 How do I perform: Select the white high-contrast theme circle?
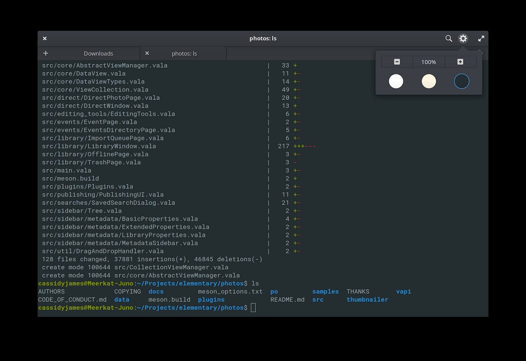pyautogui.click(x=396, y=81)
